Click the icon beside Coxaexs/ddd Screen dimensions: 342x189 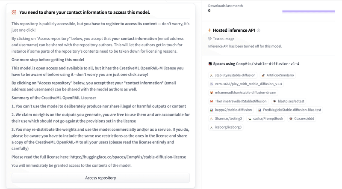pos(291,119)
